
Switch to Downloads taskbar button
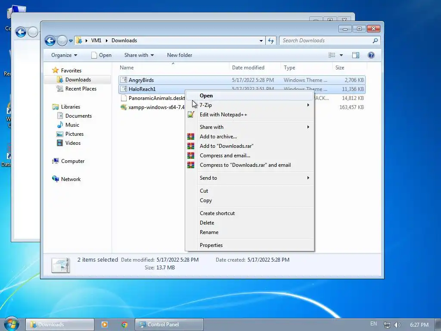[59, 325]
